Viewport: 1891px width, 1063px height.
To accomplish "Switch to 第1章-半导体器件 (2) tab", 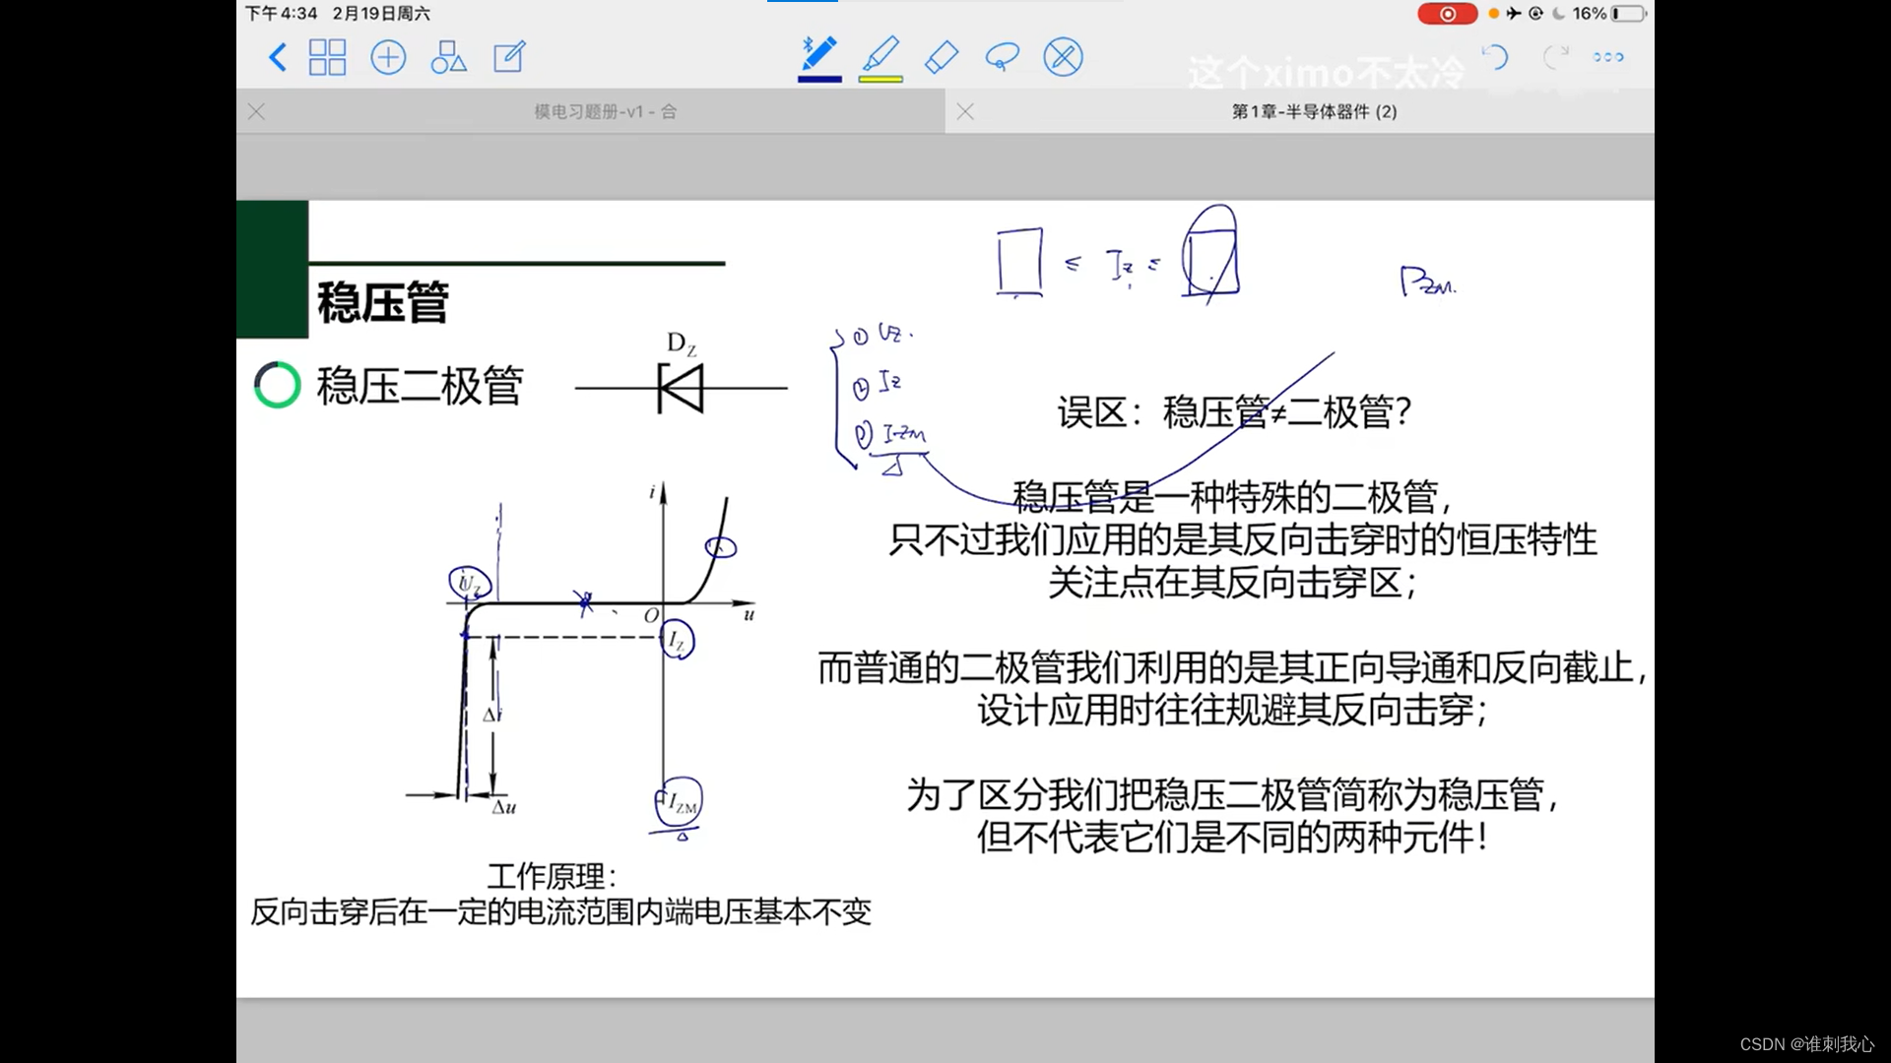I will coord(1314,112).
